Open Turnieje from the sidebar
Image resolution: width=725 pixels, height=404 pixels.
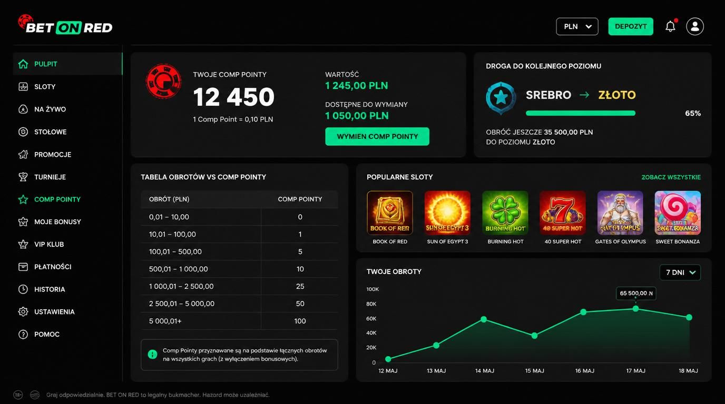67,177
